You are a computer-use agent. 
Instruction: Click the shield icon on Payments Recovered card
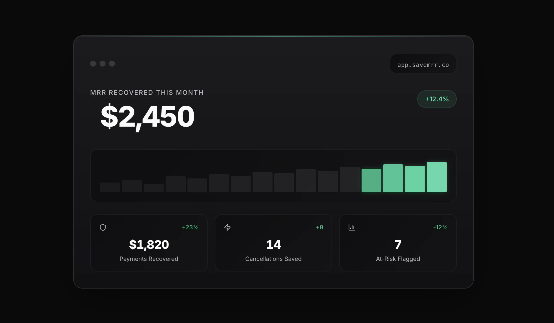[x=103, y=227]
